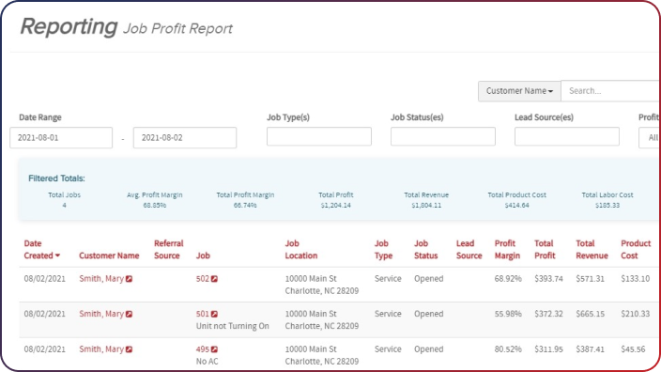
Task: Open customer link icon in first Smith, Mary row
Action: click(x=129, y=279)
